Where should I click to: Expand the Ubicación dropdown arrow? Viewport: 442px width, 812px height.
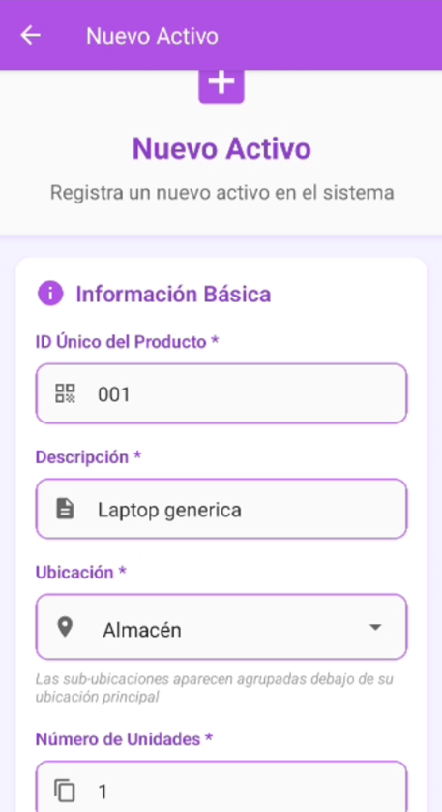(x=375, y=627)
